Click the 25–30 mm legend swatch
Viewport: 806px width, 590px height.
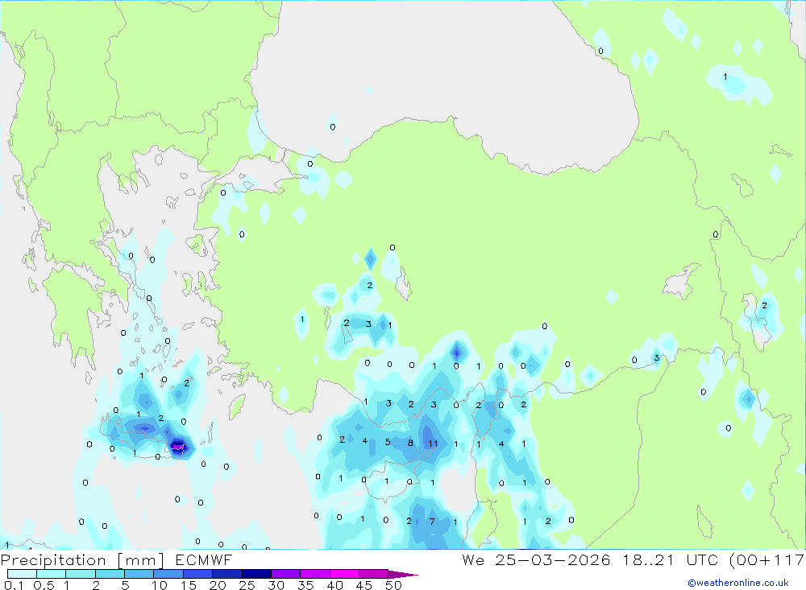tap(256, 574)
